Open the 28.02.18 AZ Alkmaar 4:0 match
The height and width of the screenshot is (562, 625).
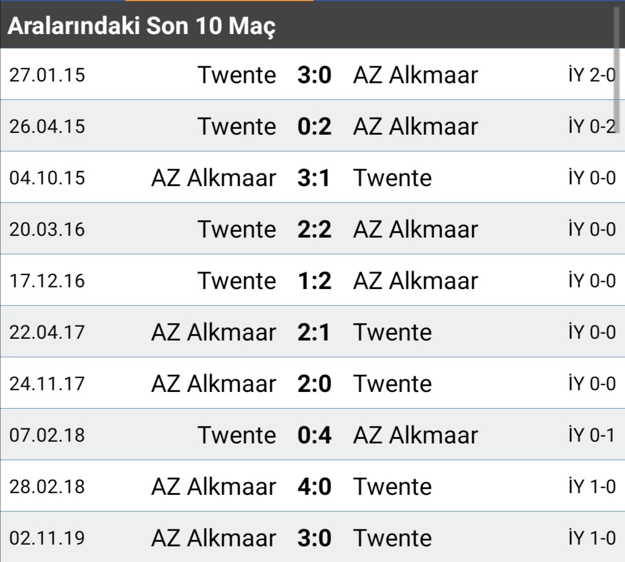pos(312,486)
